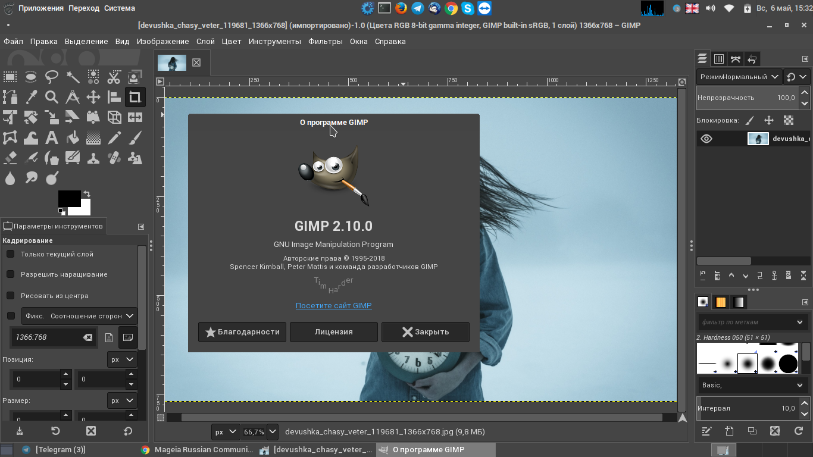Enable the fixed aspect ratio checkbox

pos(10,316)
